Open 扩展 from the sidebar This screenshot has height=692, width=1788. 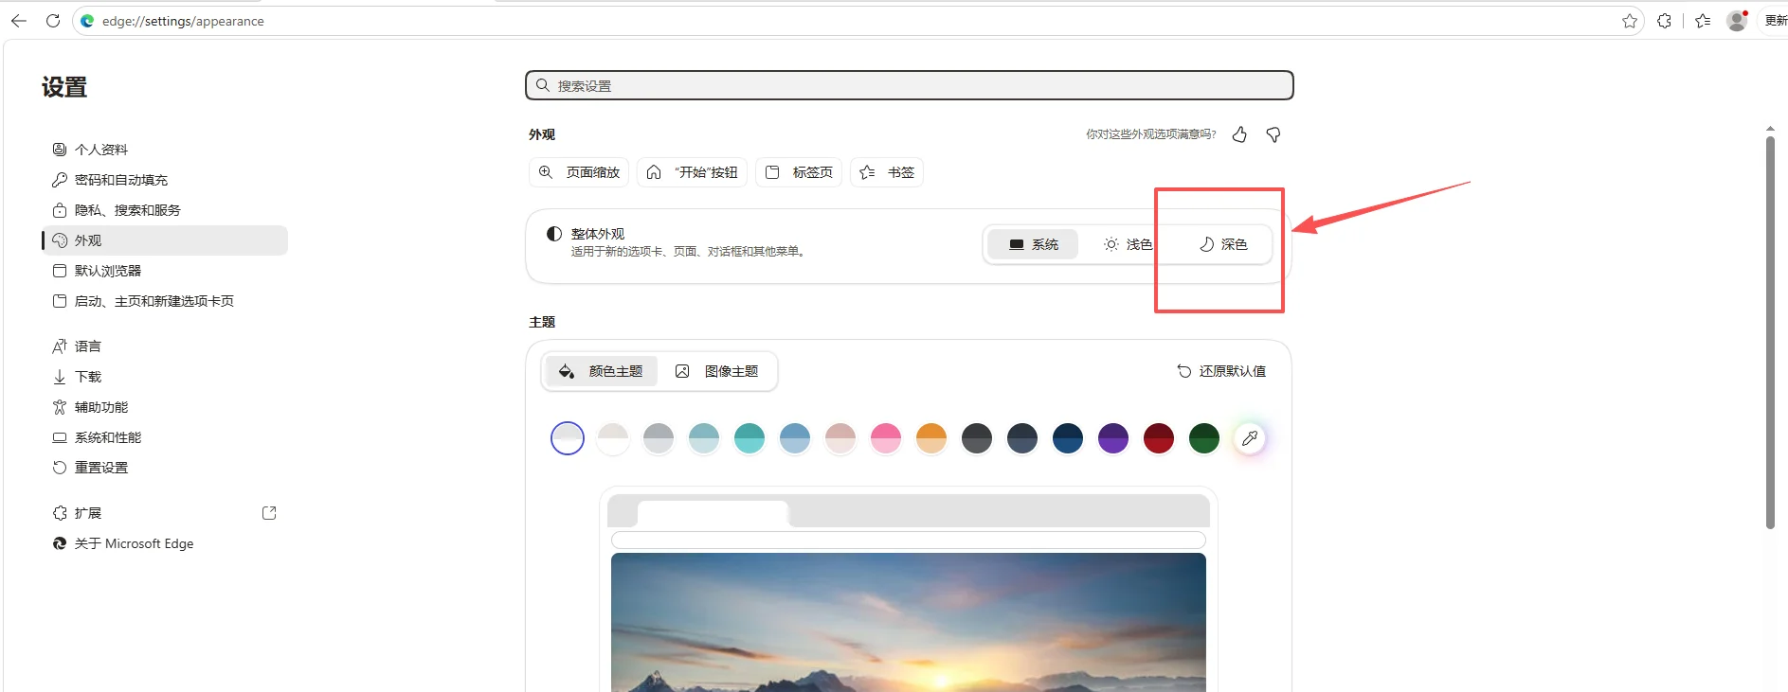tap(165, 513)
